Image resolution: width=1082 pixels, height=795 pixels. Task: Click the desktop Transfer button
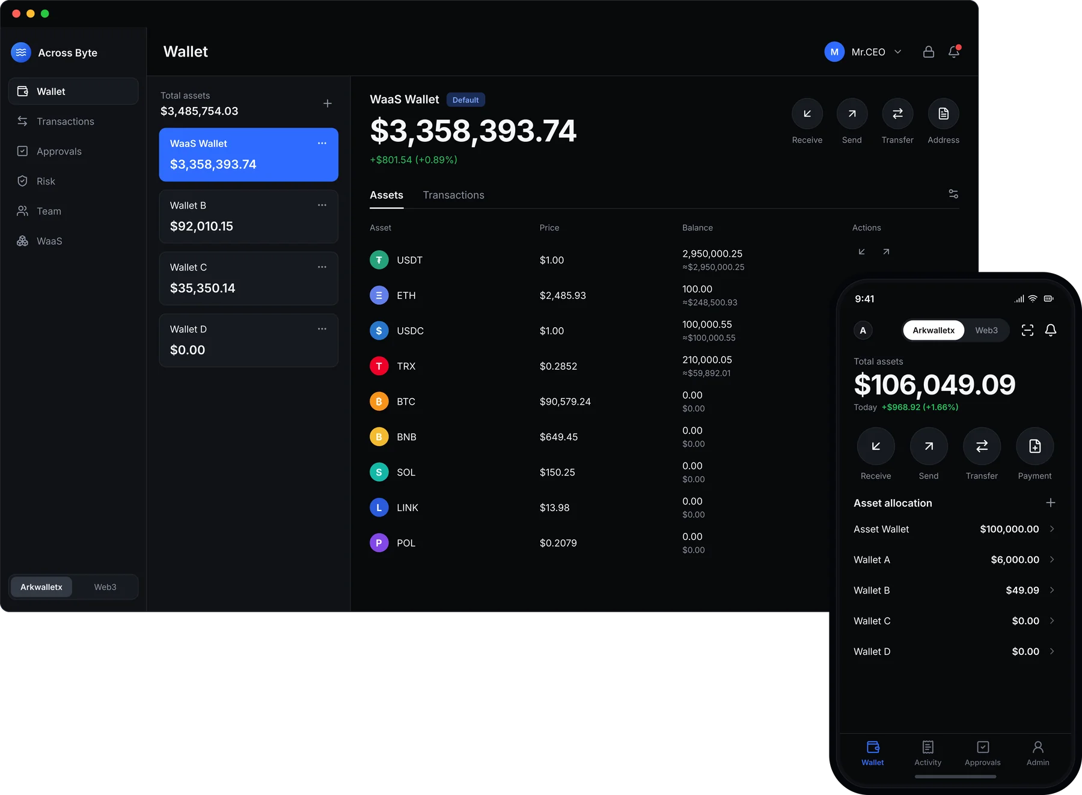[897, 114]
